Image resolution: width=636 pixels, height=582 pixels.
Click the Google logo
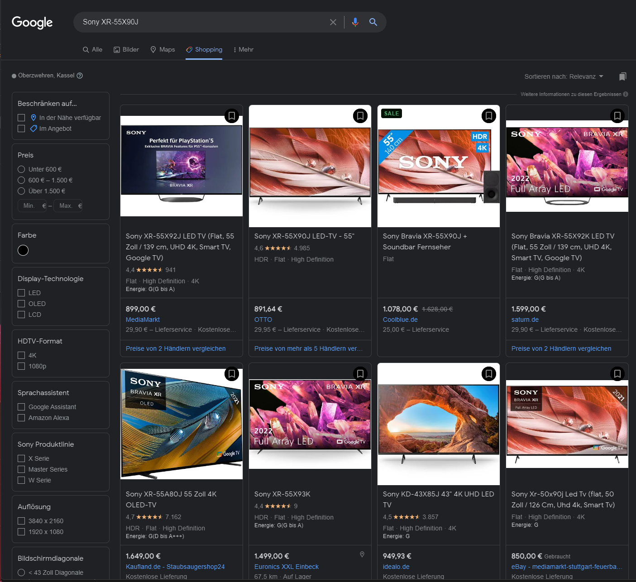(32, 22)
